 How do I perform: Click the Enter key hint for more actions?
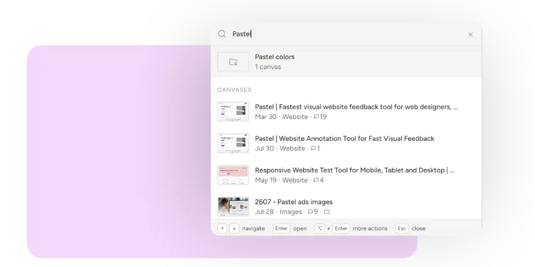(x=341, y=229)
